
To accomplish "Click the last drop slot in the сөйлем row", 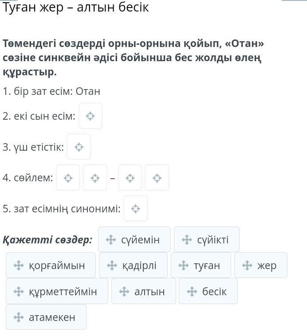I will click(157, 178).
